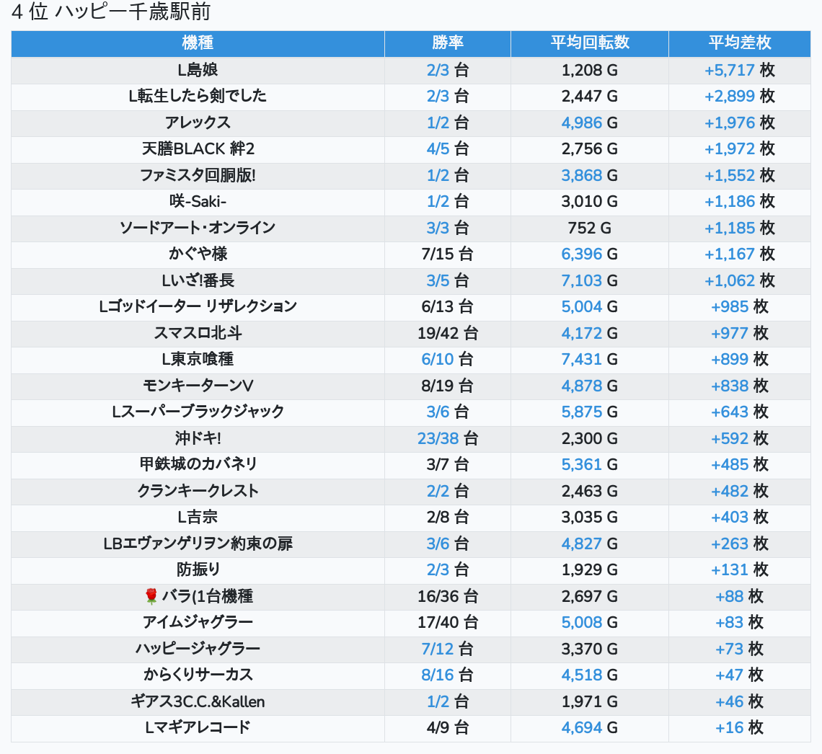
Task: Click +985 枚 difference value
Action: click(740, 306)
